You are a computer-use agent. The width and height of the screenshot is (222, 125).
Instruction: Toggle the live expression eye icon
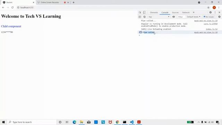173,17
